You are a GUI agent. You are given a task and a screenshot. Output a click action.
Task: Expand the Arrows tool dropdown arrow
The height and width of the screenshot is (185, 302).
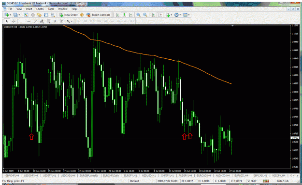click(x=72, y=21)
